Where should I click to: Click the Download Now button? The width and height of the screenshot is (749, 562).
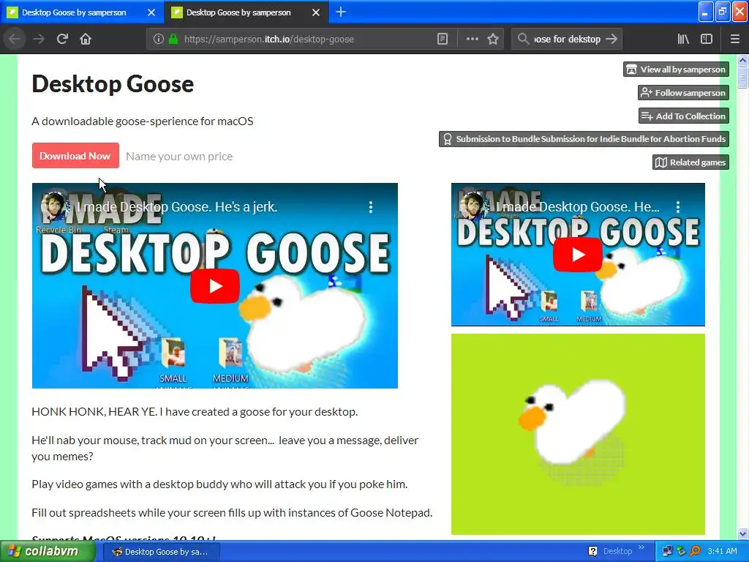tap(75, 156)
